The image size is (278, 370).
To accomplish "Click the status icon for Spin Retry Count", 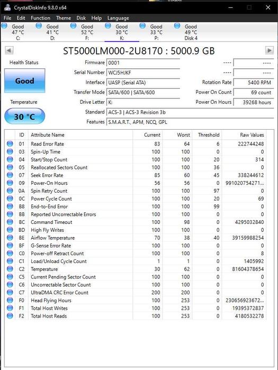I will [x=10, y=191].
